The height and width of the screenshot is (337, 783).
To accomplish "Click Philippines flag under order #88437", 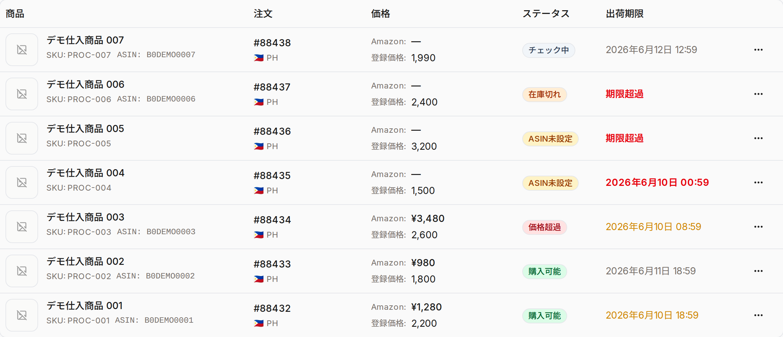I will click(x=259, y=102).
